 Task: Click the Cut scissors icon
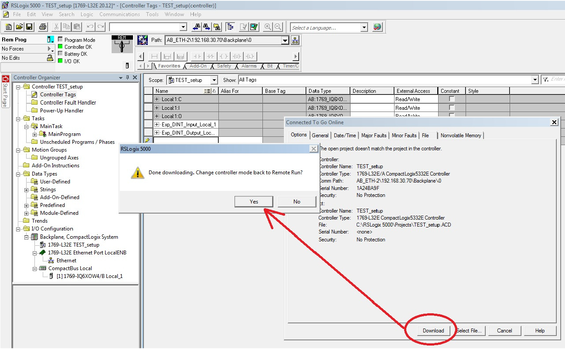pyautogui.click(x=57, y=27)
